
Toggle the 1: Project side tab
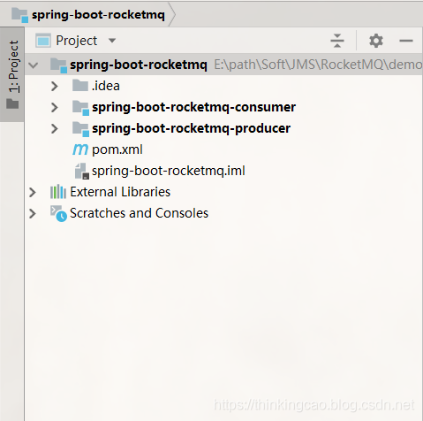[12, 74]
